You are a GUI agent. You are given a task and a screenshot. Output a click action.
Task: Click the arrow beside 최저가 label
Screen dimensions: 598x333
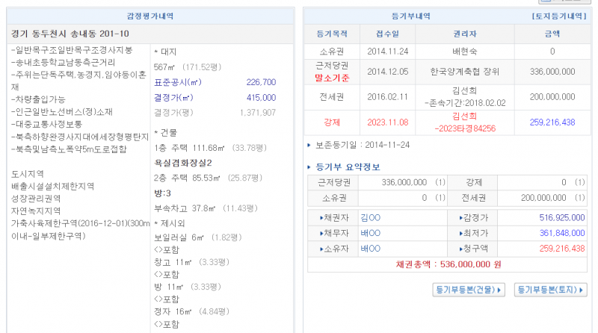(461, 233)
